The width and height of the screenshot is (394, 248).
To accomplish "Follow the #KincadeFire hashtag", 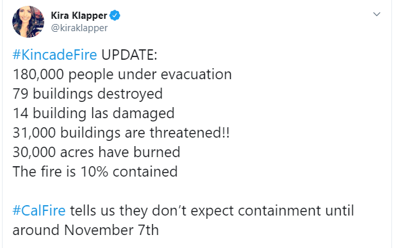I will (x=55, y=55).
